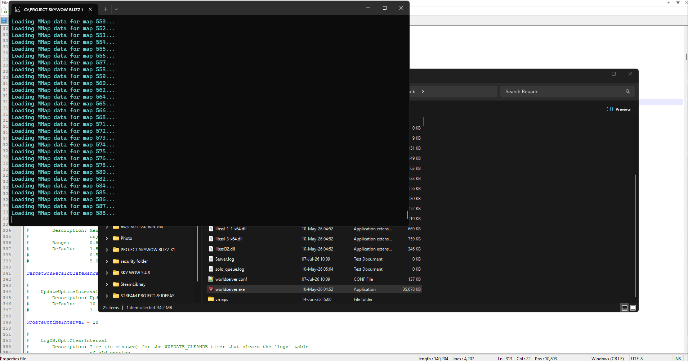Click the terminal window scrollbar thumb
The image size is (688, 361).
(x=407, y=215)
